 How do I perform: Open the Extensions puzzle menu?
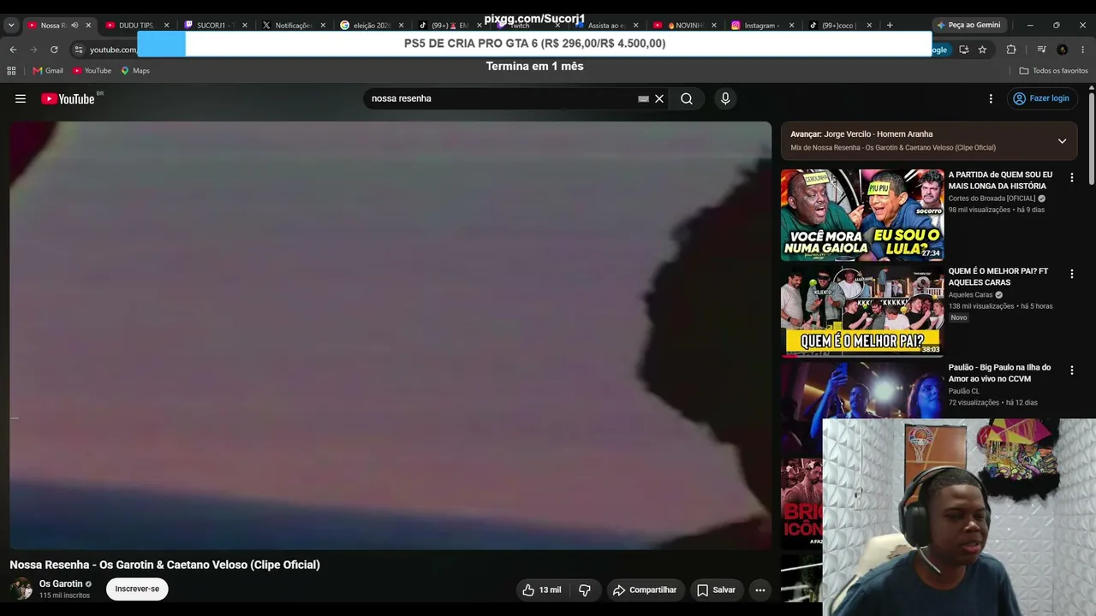[x=1011, y=50]
